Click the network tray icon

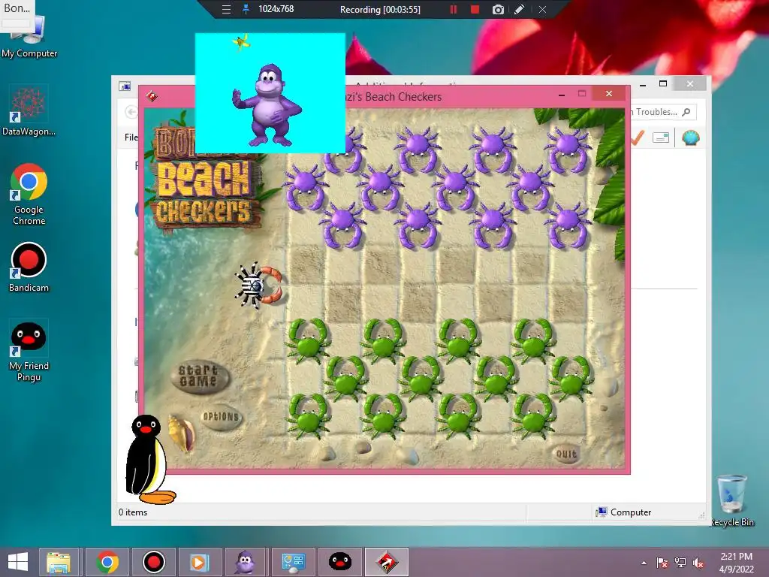pyautogui.click(x=680, y=563)
